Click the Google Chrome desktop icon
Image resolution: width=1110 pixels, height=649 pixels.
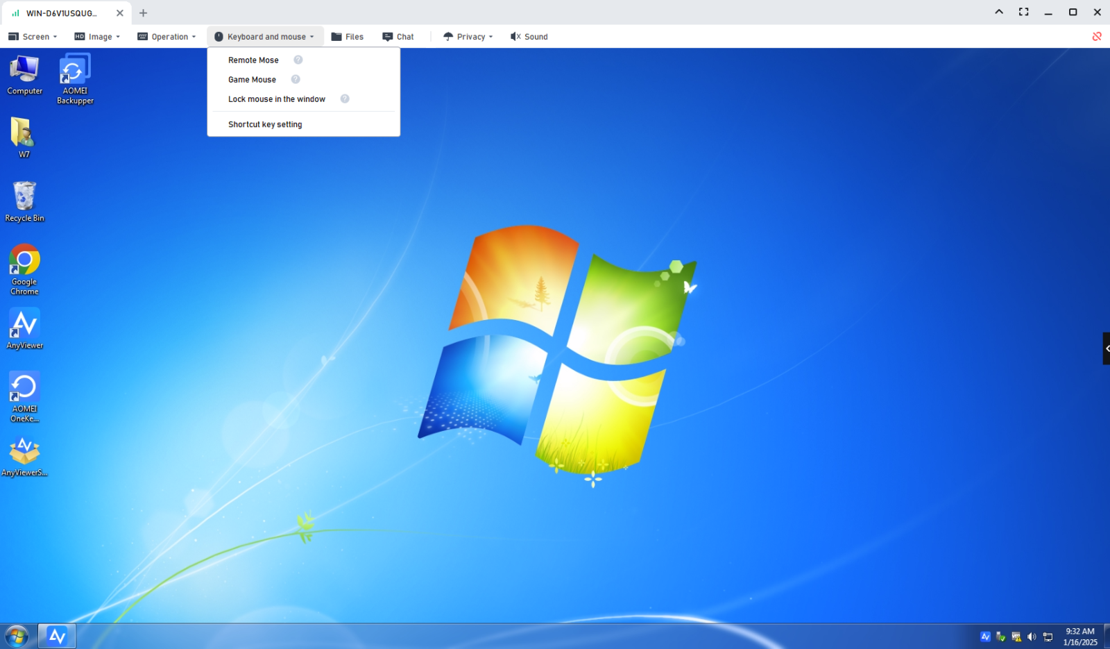click(24, 269)
